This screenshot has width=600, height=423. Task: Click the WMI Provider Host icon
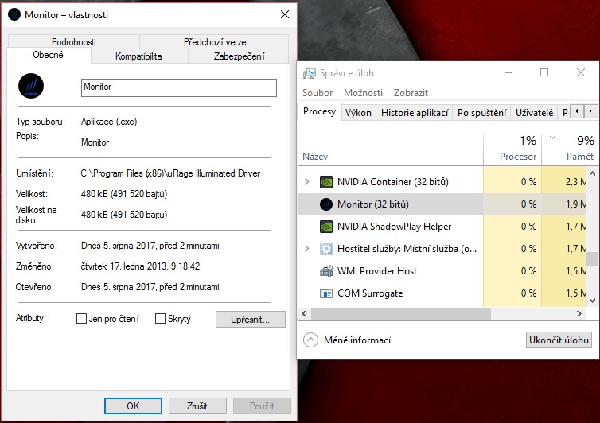point(325,271)
